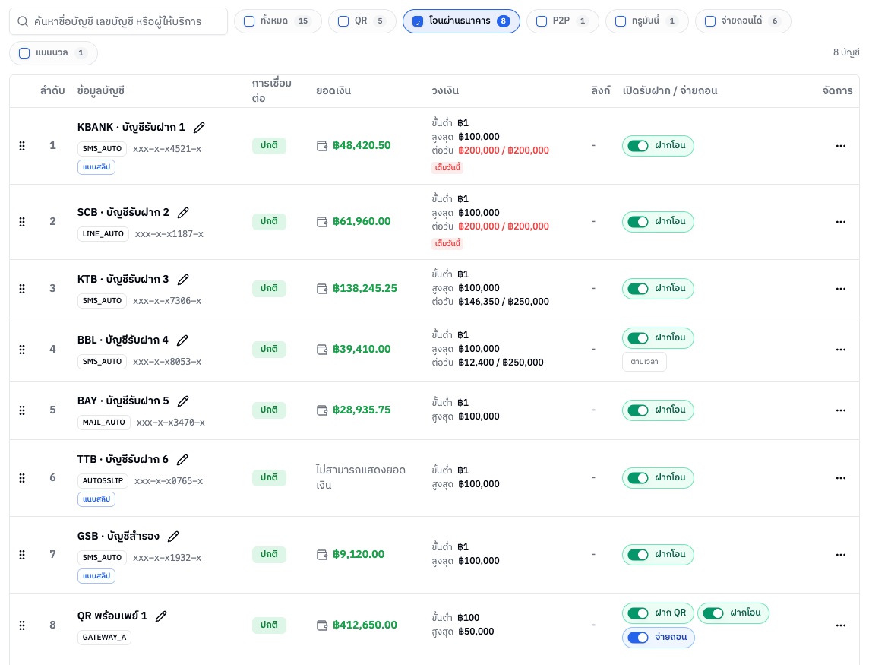Viewport: 869px width, 665px height.
Task: Click the edit pencil beside QR พร้อมเพย์ 1
Action: (x=161, y=616)
